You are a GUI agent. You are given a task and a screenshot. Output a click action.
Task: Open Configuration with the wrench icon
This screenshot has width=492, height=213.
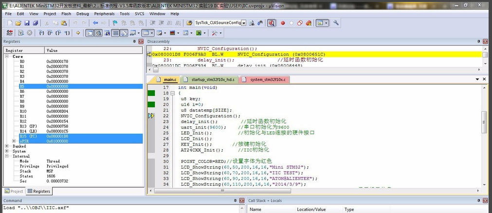pyautogui.click(x=336, y=23)
